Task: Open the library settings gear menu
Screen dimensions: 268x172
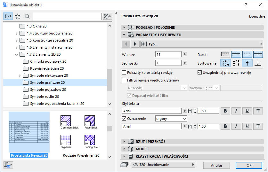Action: [107, 16]
